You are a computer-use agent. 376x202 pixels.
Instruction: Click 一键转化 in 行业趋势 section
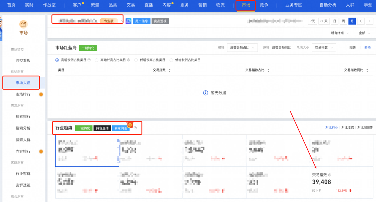click(x=84, y=128)
